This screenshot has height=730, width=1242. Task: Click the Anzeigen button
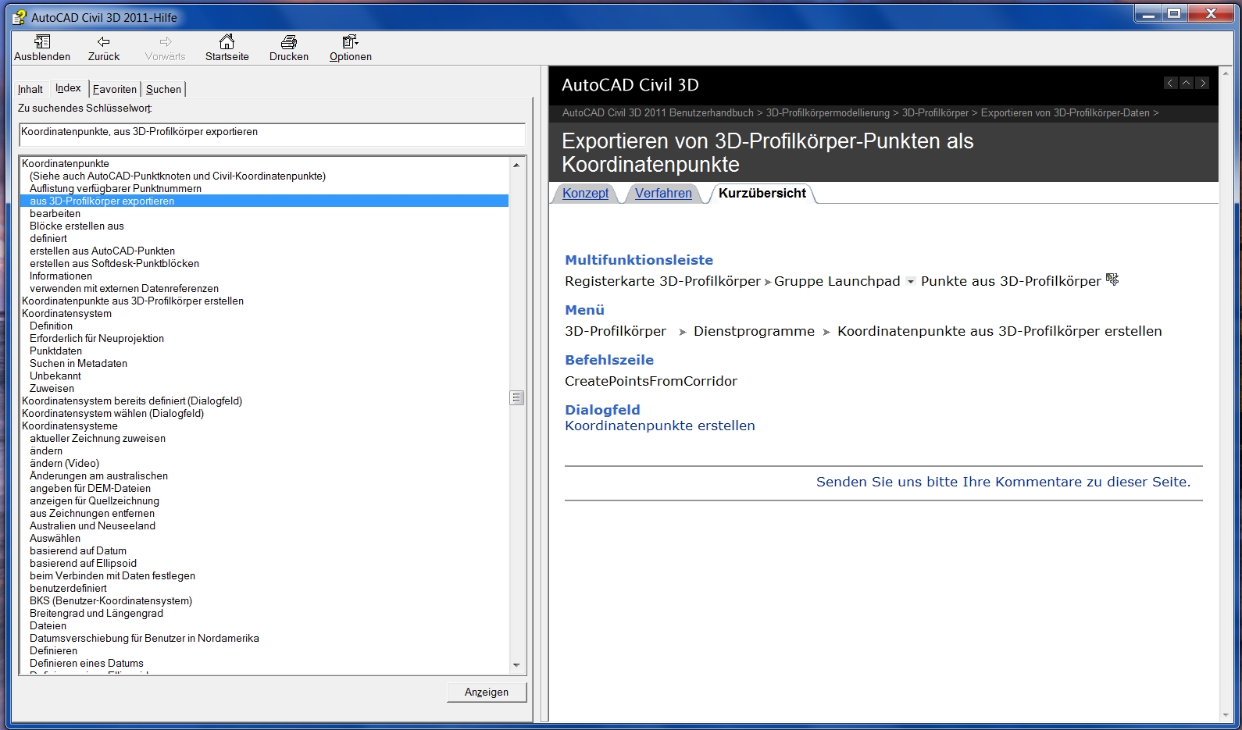[x=487, y=692]
